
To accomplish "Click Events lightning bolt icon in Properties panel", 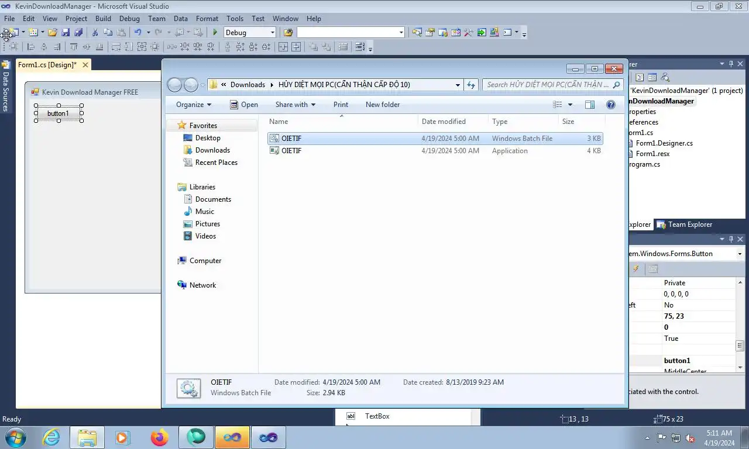I will point(636,269).
